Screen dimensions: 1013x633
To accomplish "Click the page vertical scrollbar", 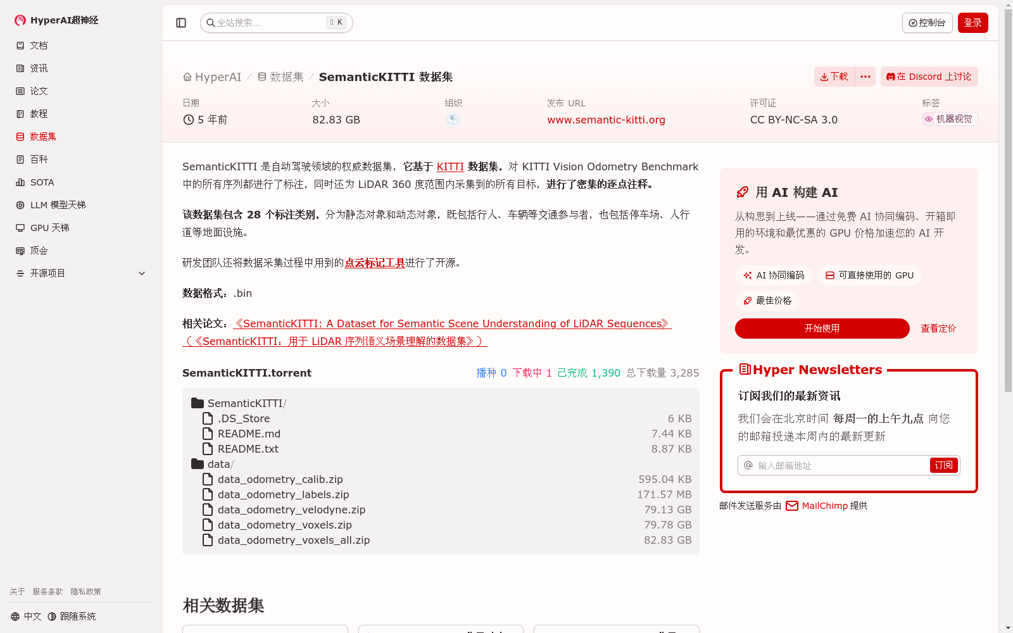I will [x=1008, y=199].
